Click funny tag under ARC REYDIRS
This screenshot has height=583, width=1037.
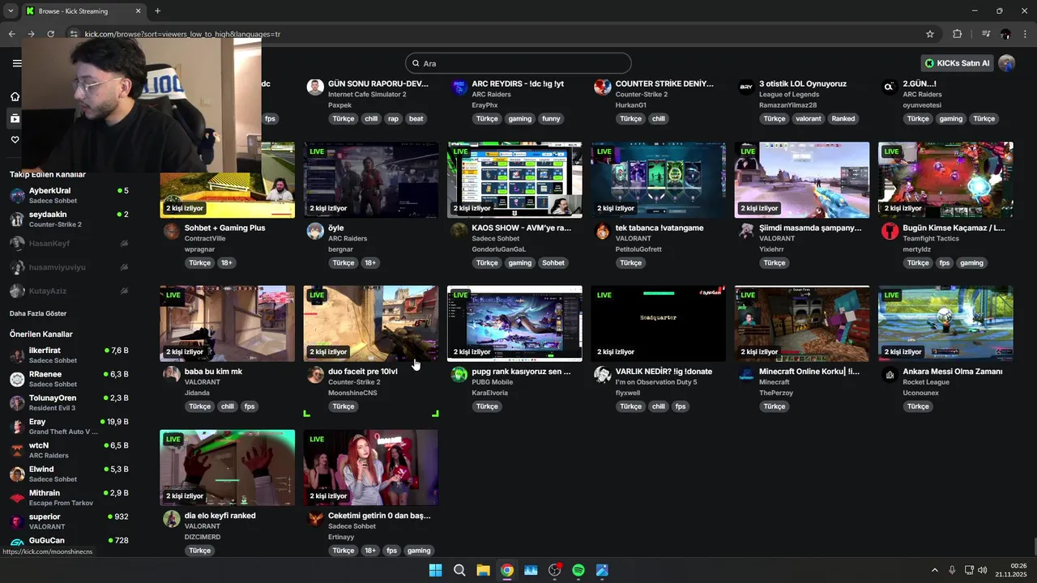pyautogui.click(x=551, y=118)
